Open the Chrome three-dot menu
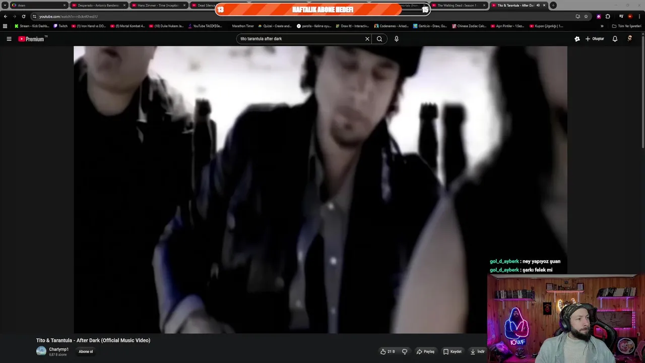This screenshot has width=645, height=363. [639, 16]
